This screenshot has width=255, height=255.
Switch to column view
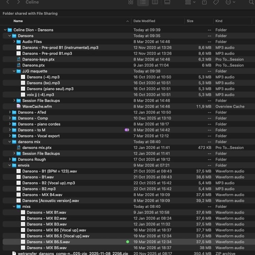coord(155,2)
